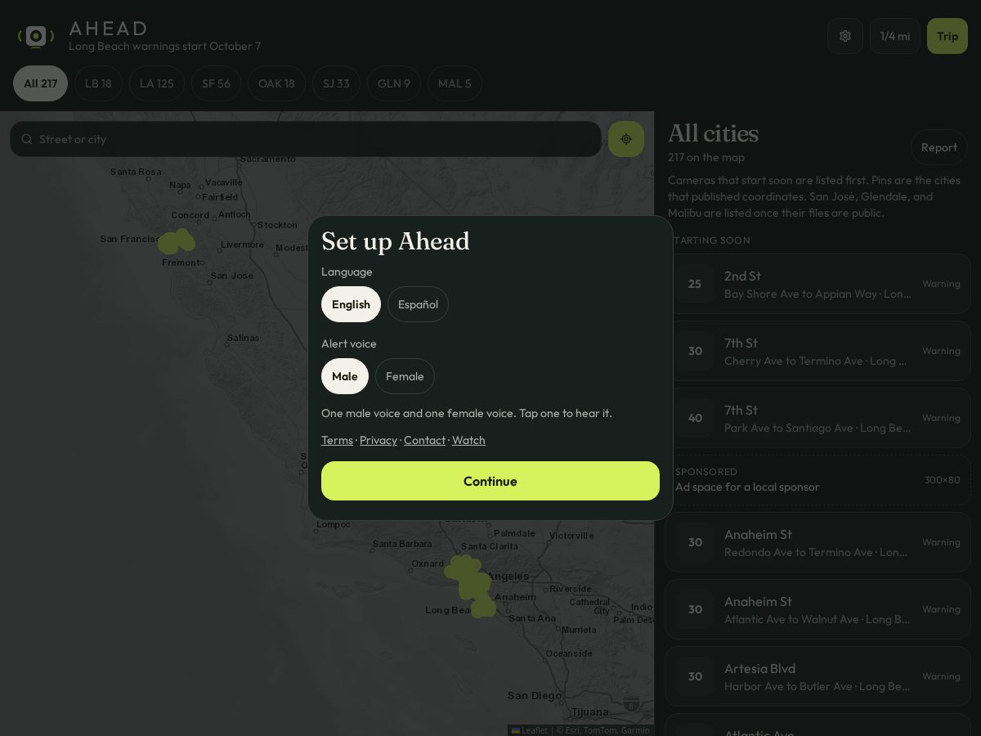Viewport: 981px width, 736px height.
Task: Click the Trip button
Action: 947,36
